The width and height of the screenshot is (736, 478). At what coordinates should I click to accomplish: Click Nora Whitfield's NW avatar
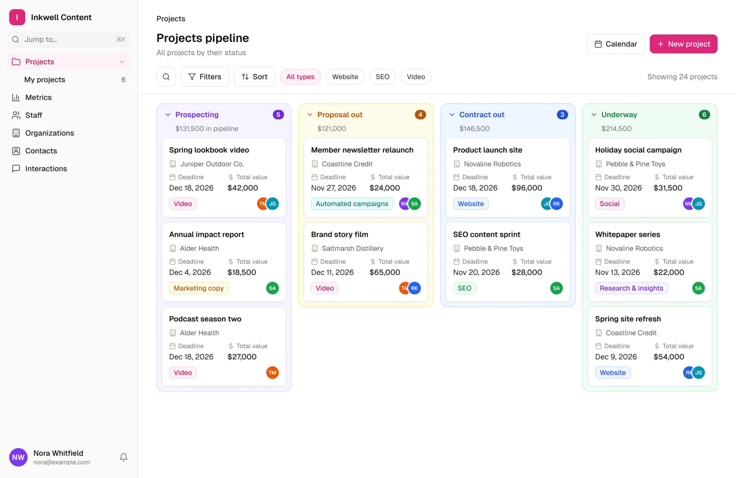18,457
